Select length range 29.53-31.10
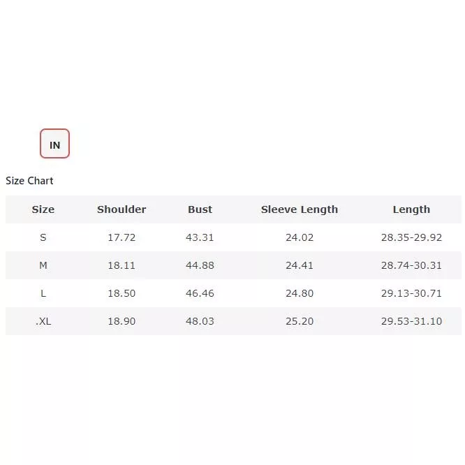The image size is (465, 465). [411, 321]
